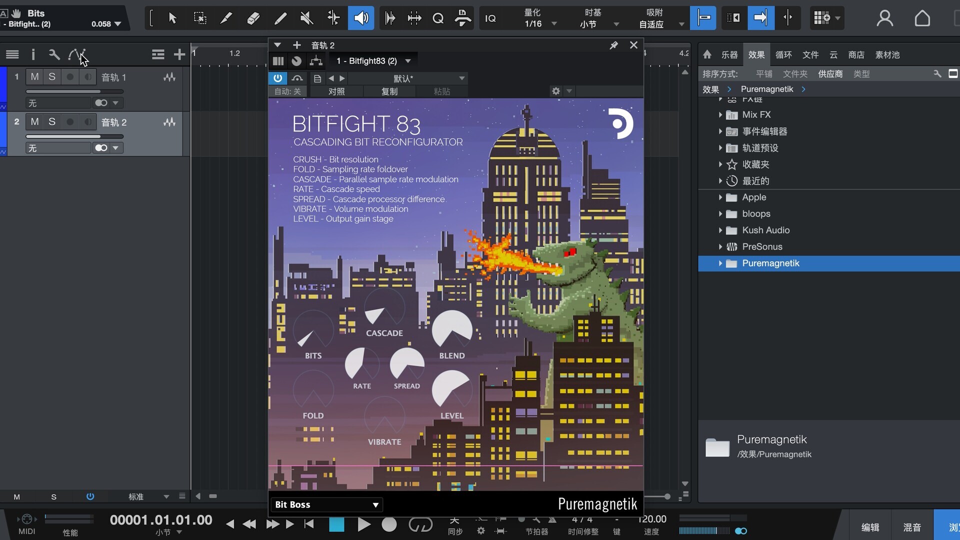Click the LEVEL knob
The image size is (960, 540).
point(452,389)
